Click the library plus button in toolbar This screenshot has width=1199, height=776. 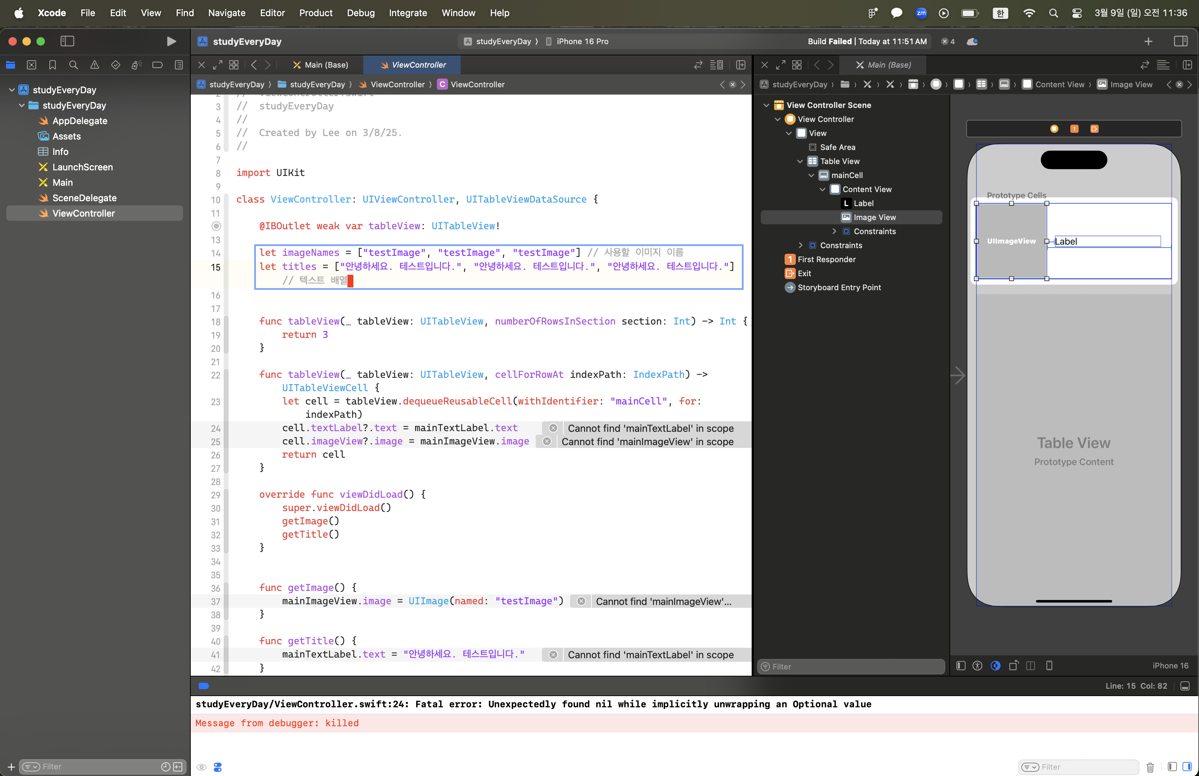tap(1148, 41)
